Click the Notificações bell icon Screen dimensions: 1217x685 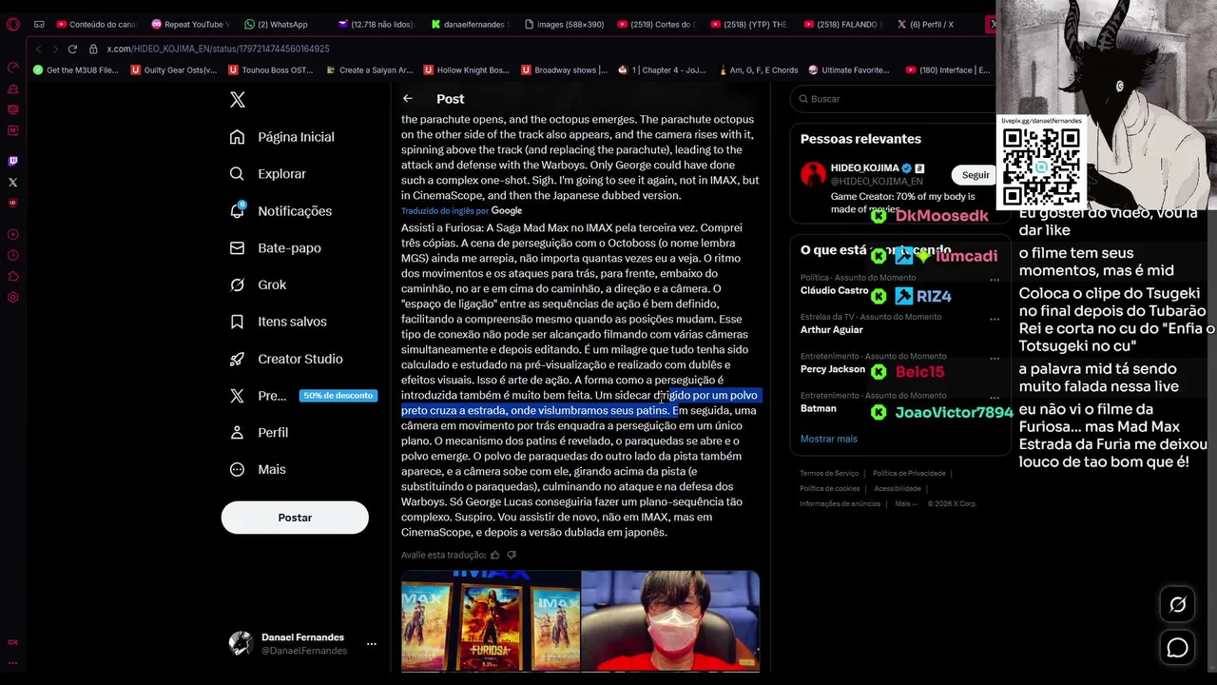coord(237,211)
